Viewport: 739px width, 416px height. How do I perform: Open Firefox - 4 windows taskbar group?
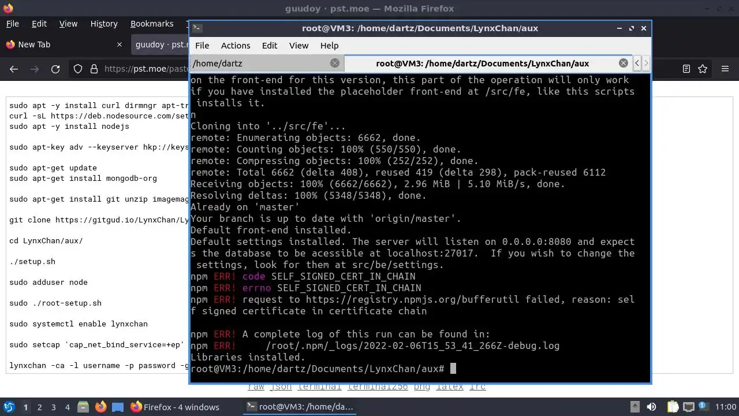click(174, 407)
